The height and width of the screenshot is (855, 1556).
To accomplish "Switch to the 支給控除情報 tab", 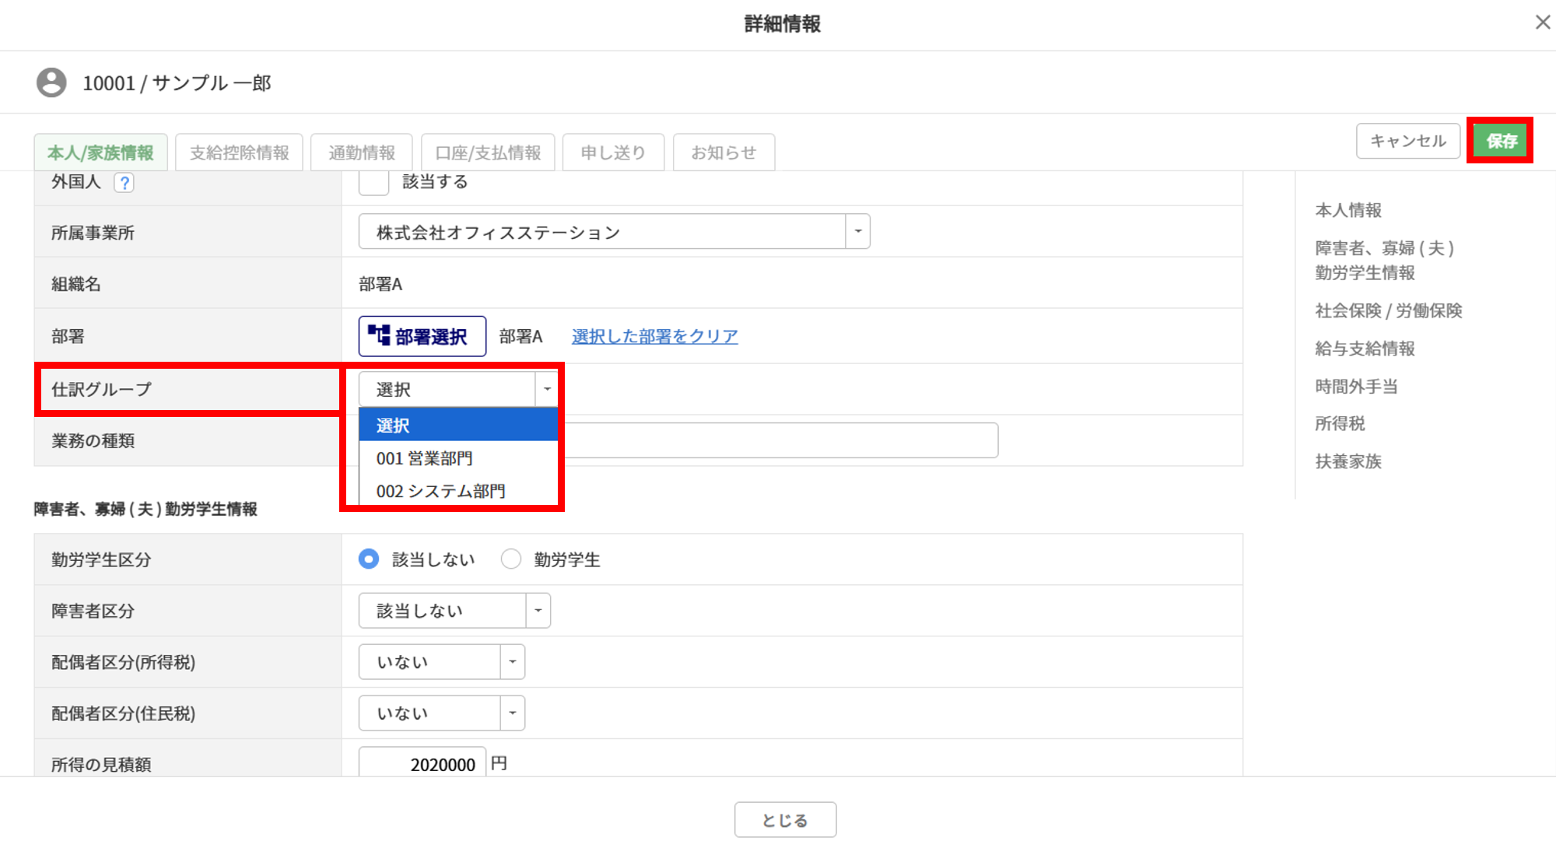I will coord(239,152).
